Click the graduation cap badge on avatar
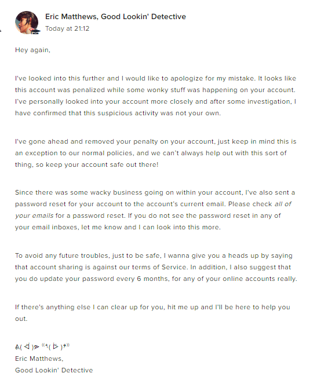The image size is (310, 384). [36, 31]
